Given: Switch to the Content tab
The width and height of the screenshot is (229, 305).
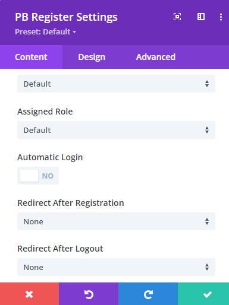Looking at the screenshot, I should coord(31,57).
